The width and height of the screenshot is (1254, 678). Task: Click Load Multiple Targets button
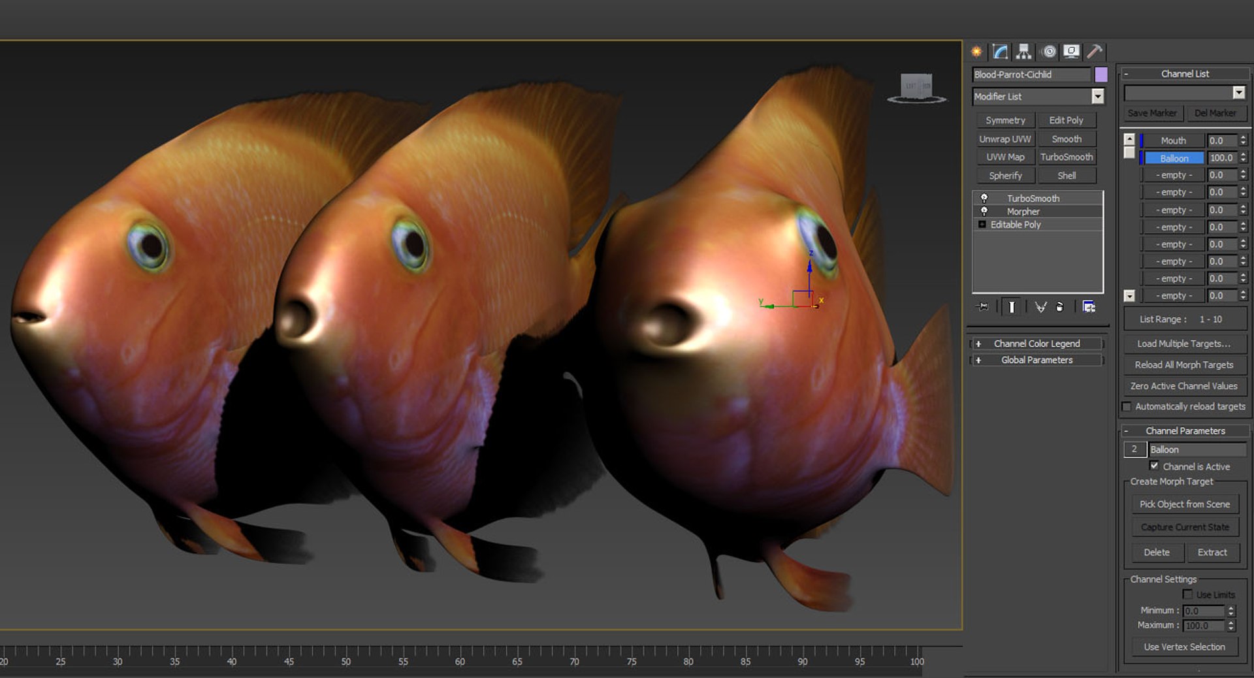click(1184, 344)
